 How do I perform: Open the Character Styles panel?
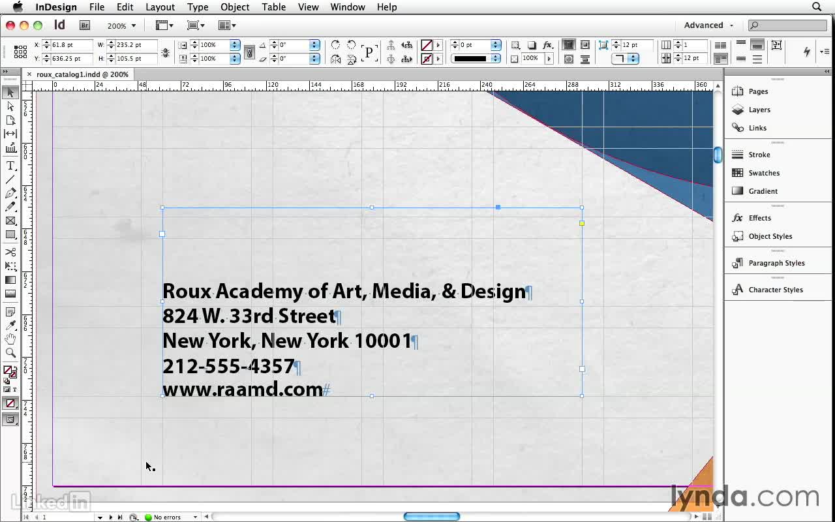(776, 290)
